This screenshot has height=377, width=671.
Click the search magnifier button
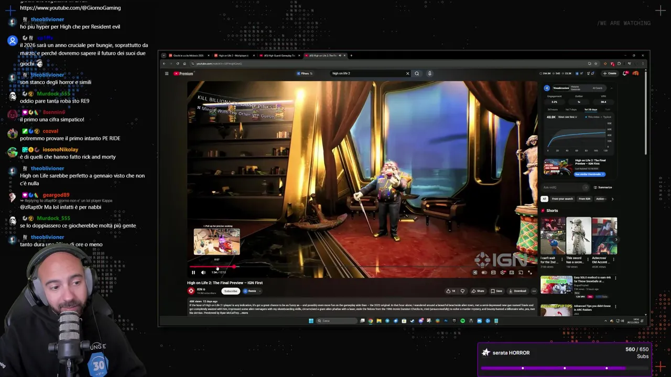pyautogui.click(x=417, y=73)
